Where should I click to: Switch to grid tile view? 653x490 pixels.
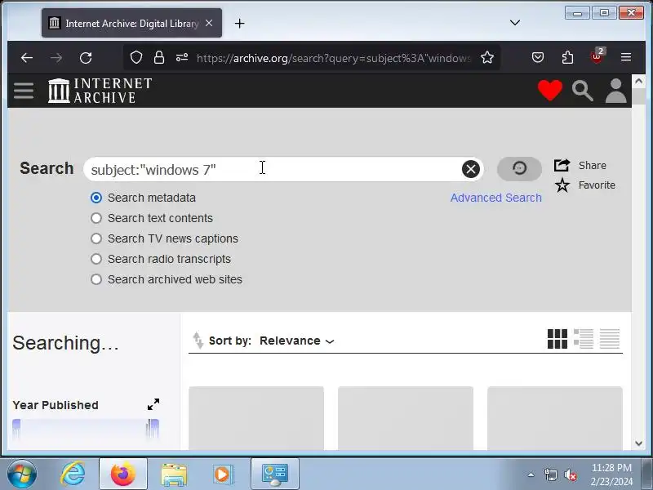pos(557,339)
